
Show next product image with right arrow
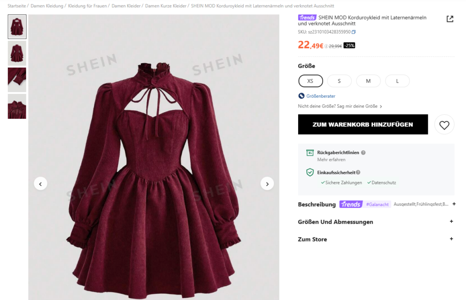pos(267,184)
